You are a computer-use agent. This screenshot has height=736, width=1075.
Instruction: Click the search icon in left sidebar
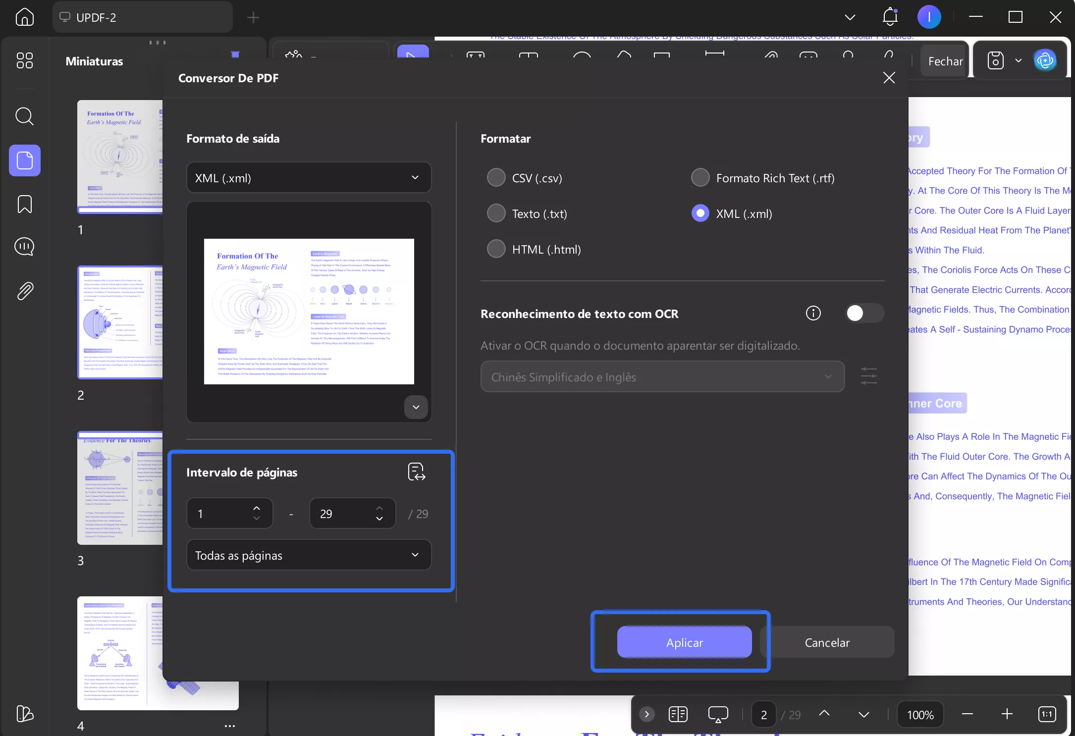point(24,116)
